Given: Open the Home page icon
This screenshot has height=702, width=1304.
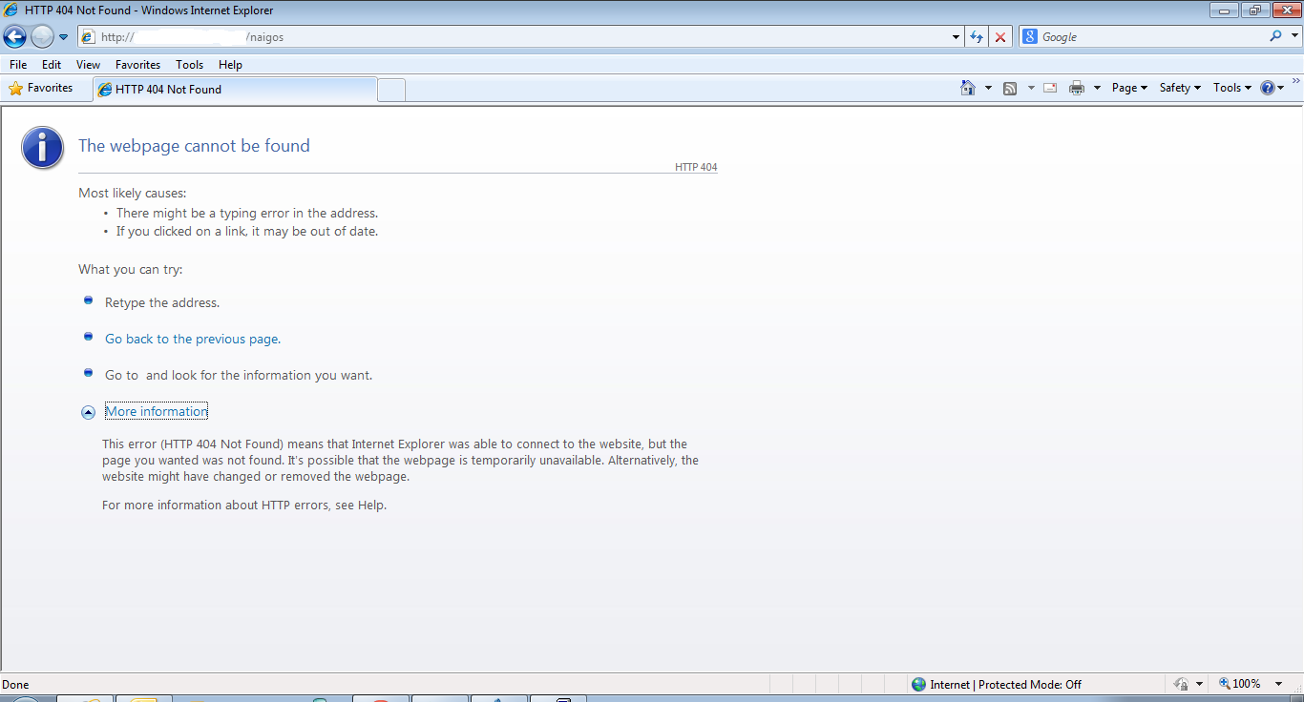Looking at the screenshot, I should click(967, 88).
